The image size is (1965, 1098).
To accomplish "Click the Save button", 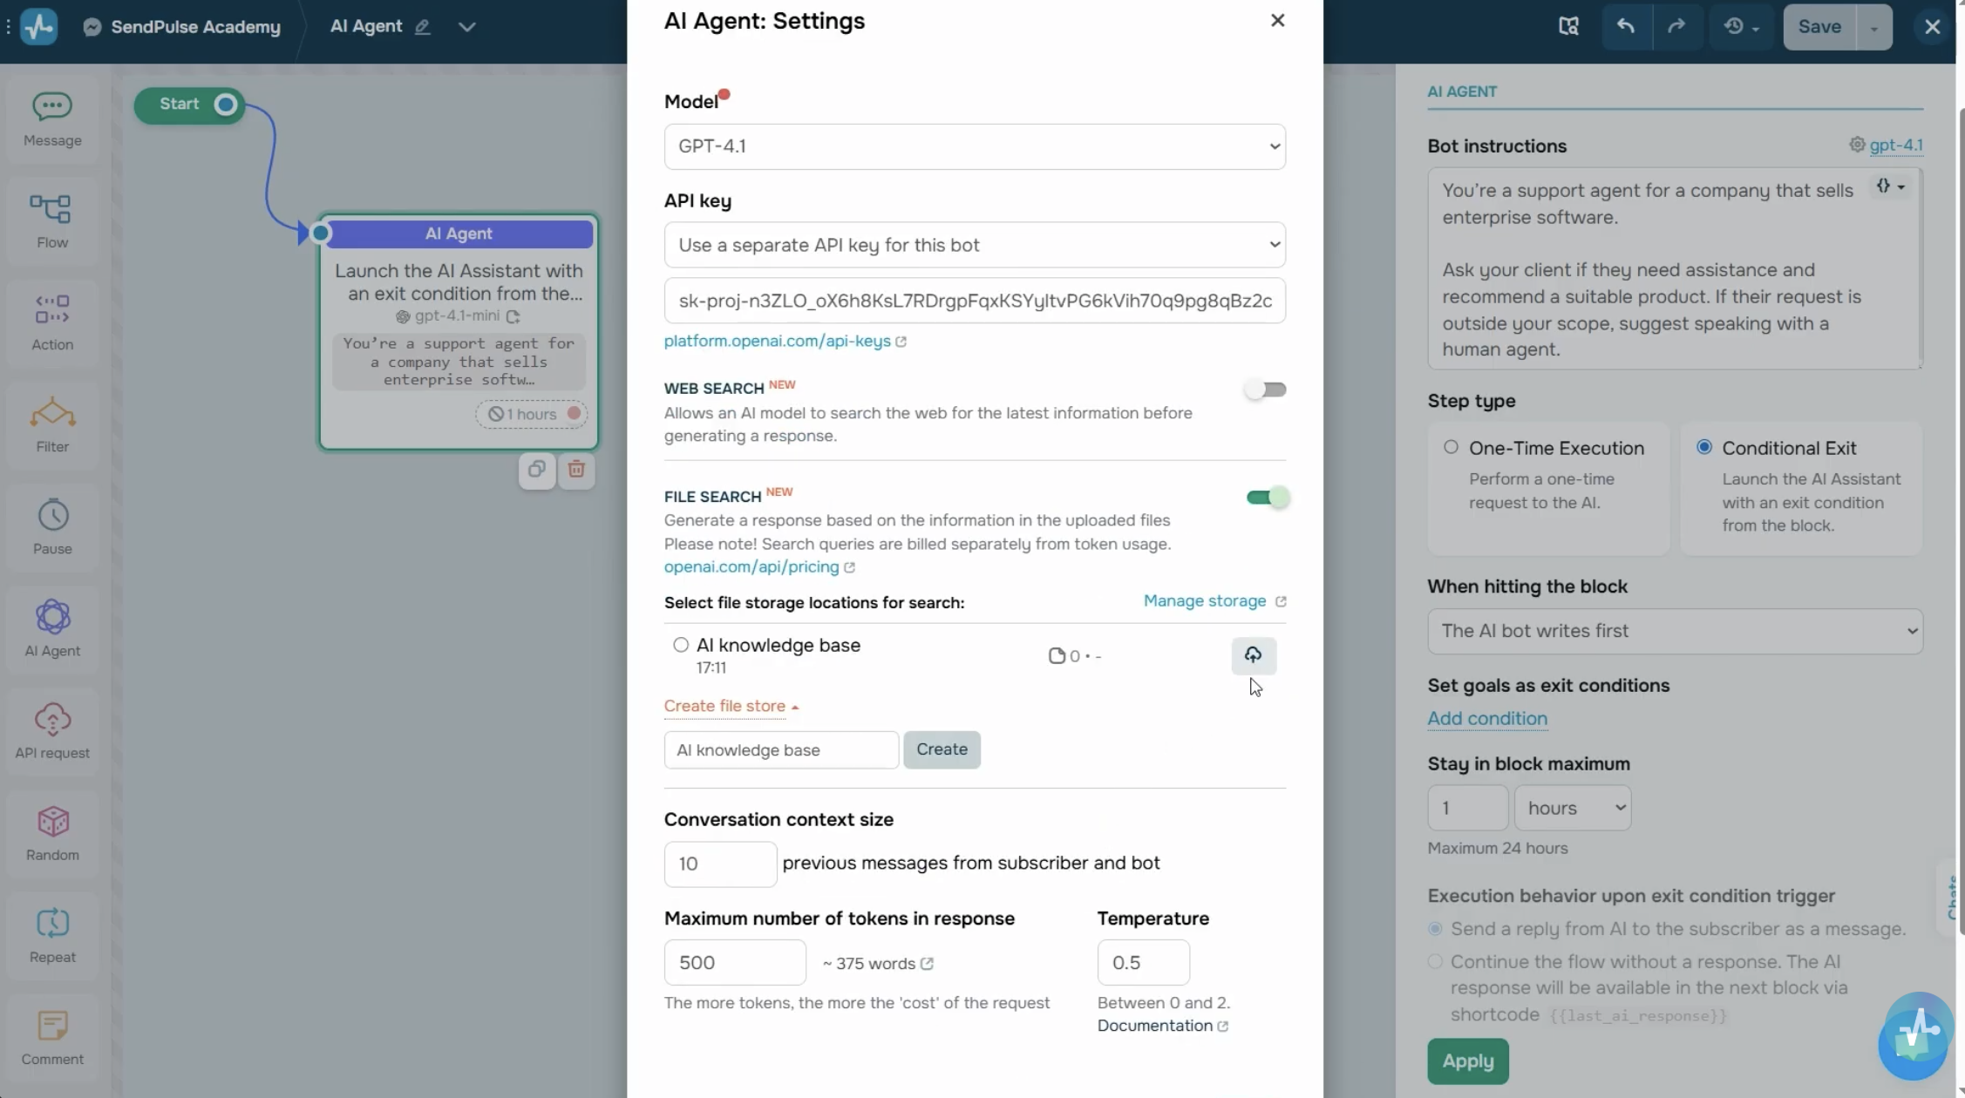I will coord(1819,27).
